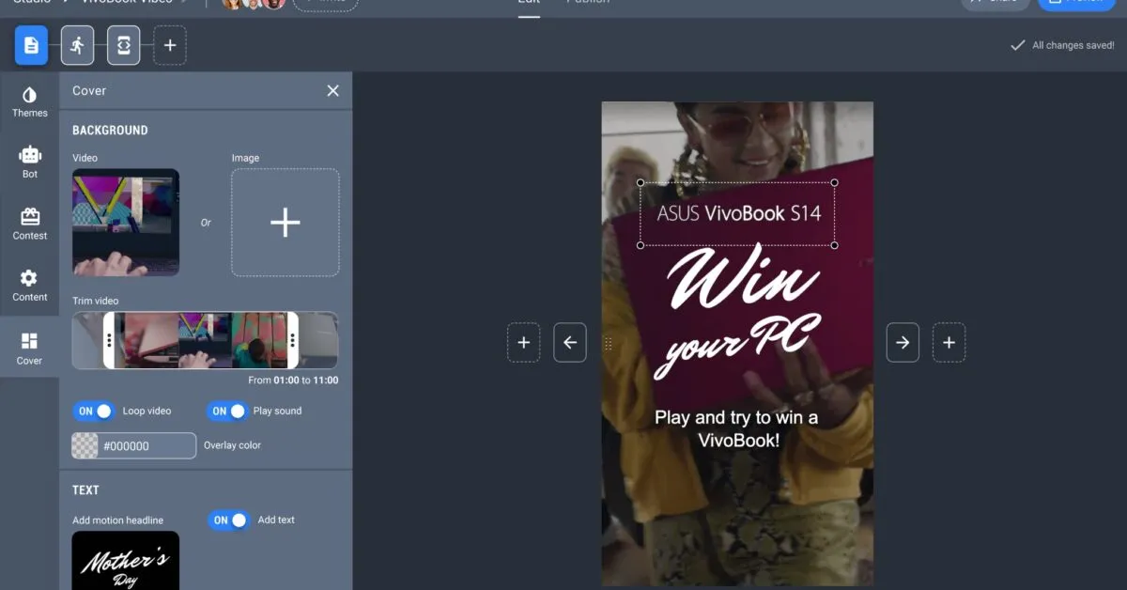Open the Themes panel in sidebar
1127x590 pixels.
tap(29, 102)
